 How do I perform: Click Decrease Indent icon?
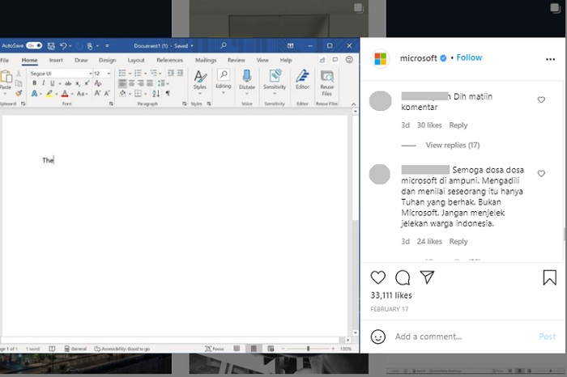(171, 74)
